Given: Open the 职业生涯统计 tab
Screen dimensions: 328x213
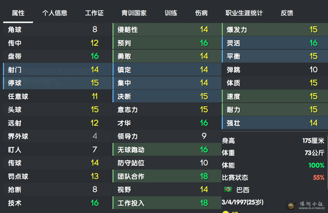Looking at the screenshot, I should [x=244, y=13].
